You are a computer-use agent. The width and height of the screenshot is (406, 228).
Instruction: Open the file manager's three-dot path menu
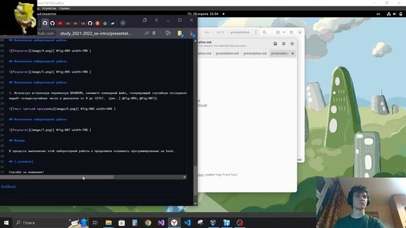coord(256,32)
